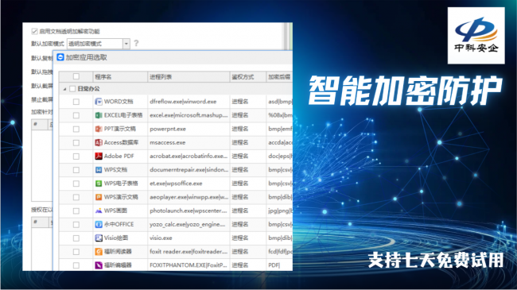Click the Access数据库 program icon
The width and height of the screenshot is (517, 290).
[x=99, y=142]
